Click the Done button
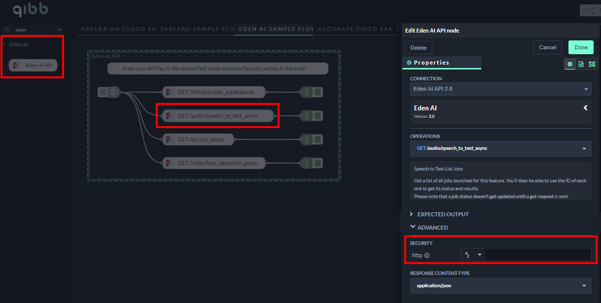Viewport: 601px width, 303px height. (x=581, y=47)
